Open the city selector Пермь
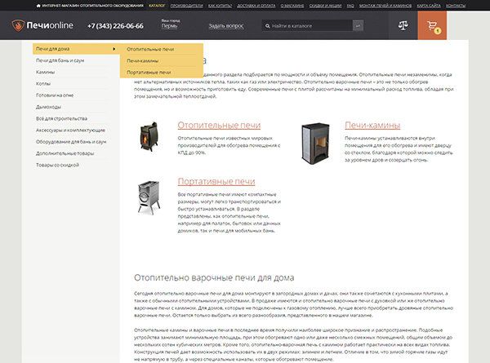 coord(169,27)
